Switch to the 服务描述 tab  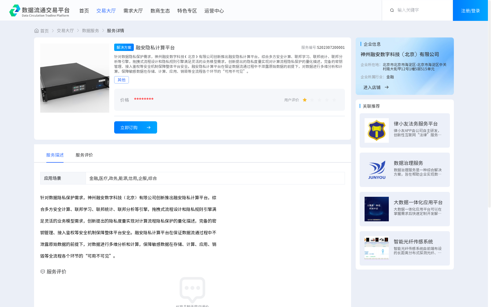click(55, 155)
